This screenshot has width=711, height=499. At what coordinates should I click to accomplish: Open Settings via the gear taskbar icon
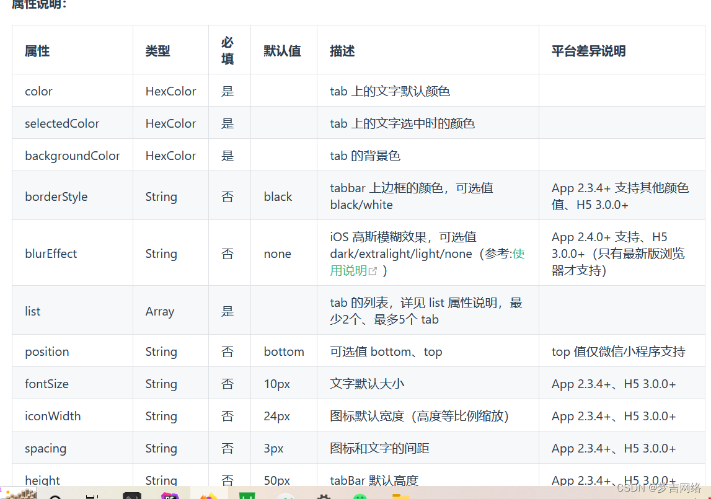(x=324, y=496)
